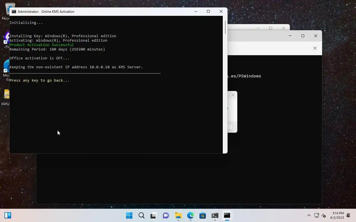
Task: Launch Microsoft Edge from taskbar
Action: [191, 215]
